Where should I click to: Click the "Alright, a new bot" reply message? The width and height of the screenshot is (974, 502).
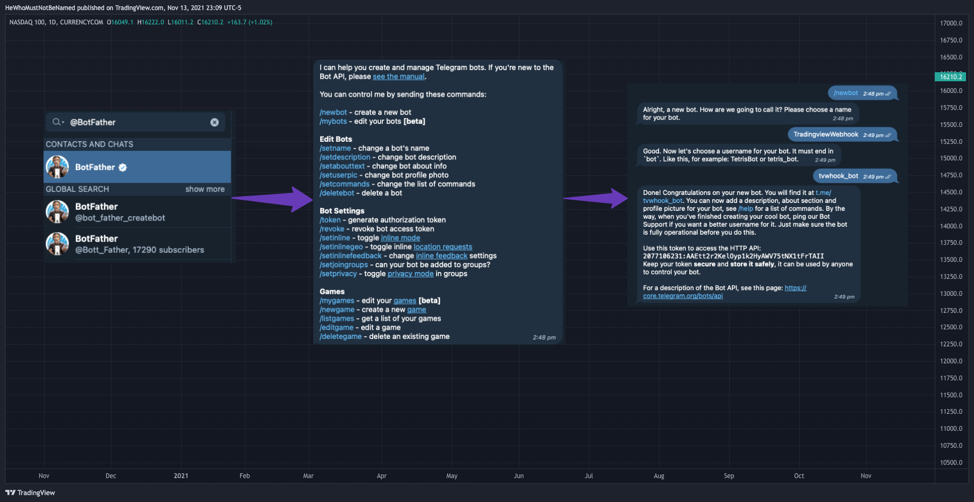(748, 114)
